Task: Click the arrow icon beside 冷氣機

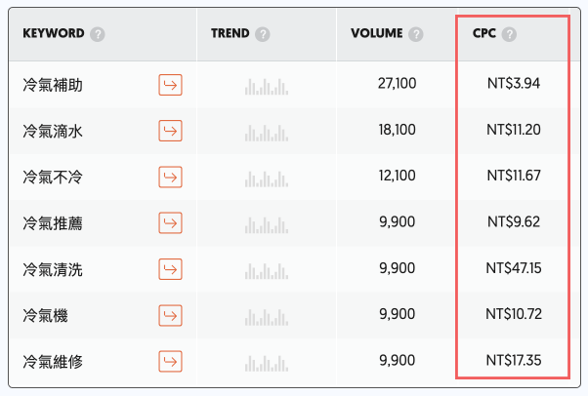Action: tap(170, 315)
